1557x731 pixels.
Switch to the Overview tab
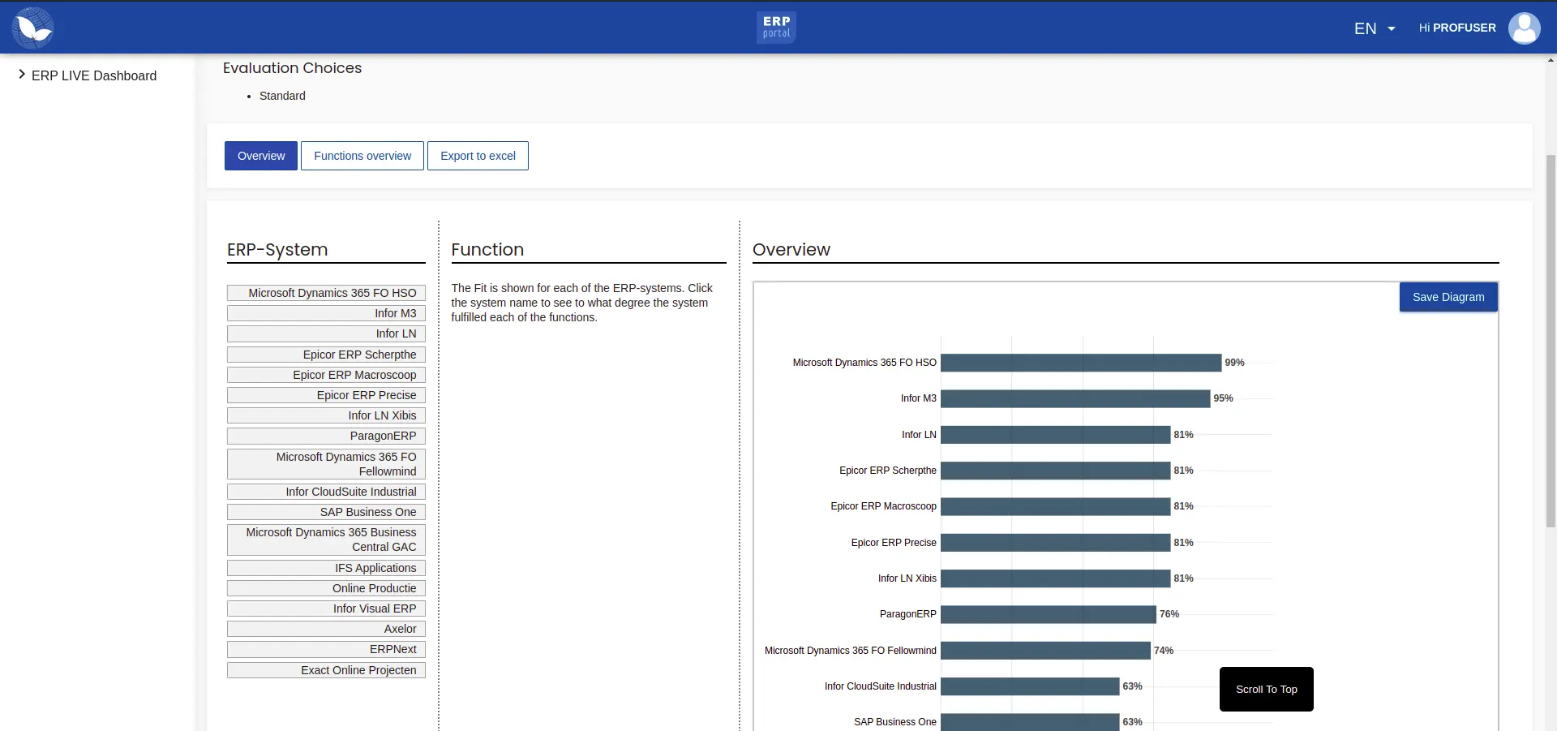coord(261,156)
